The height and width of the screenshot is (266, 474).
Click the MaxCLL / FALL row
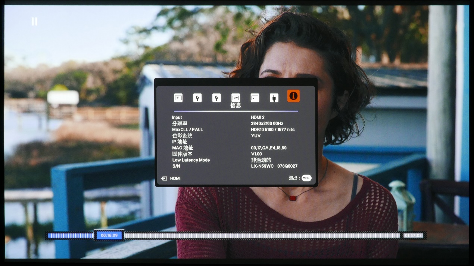187,130
